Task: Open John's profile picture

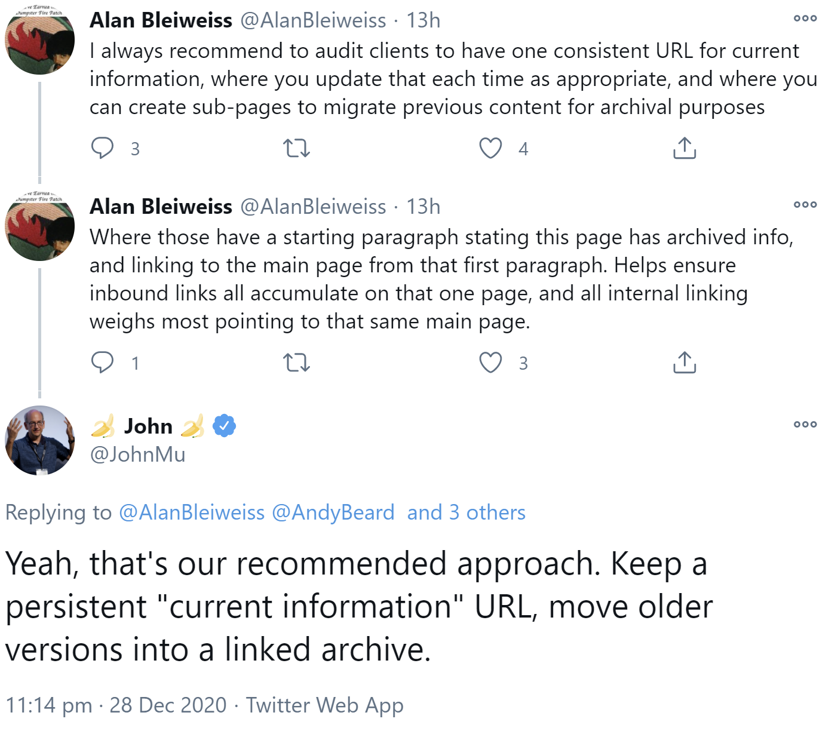Action: [x=40, y=440]
